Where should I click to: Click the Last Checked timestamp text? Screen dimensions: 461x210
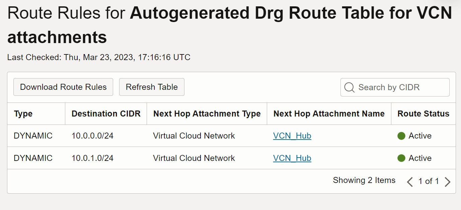[99, 57]
